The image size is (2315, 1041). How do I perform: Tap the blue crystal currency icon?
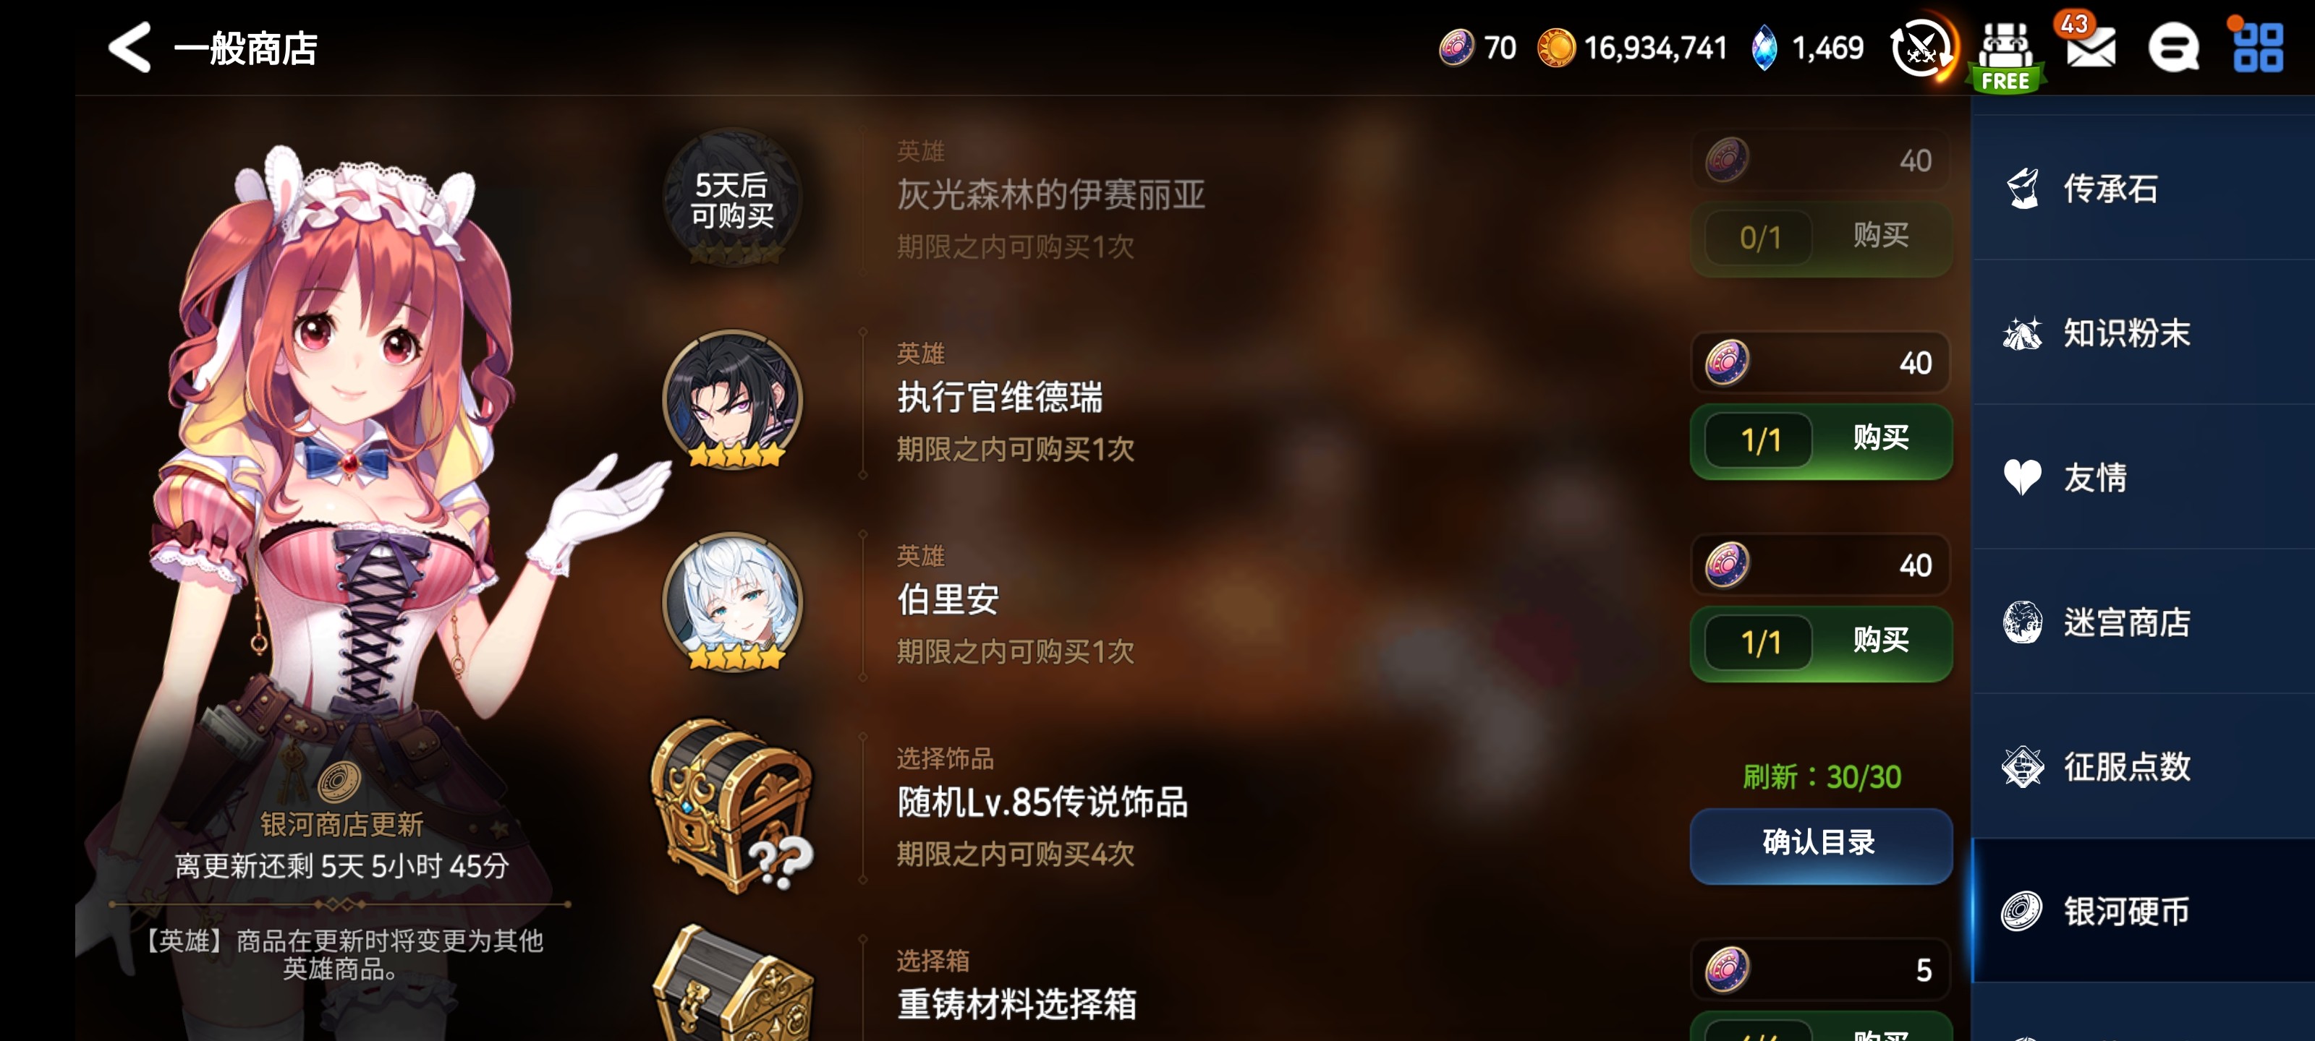(1763, 48)
